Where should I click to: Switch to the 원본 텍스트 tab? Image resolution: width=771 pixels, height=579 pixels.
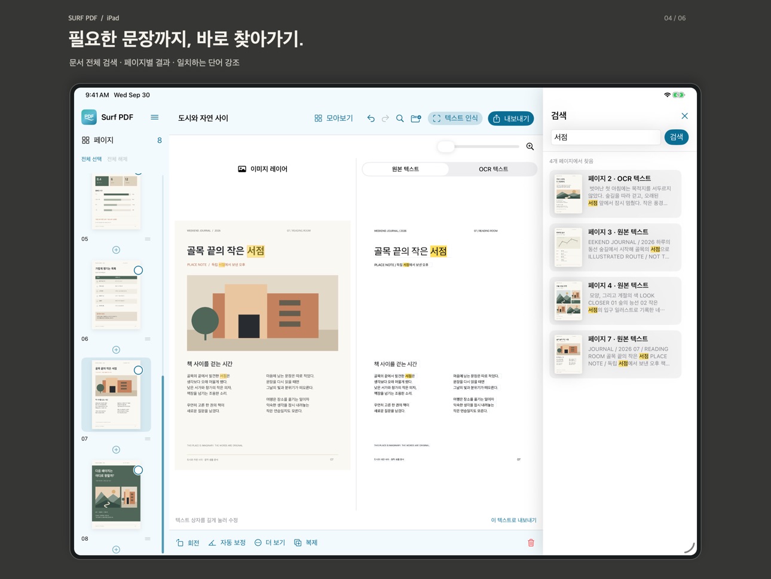coord(405,169)
